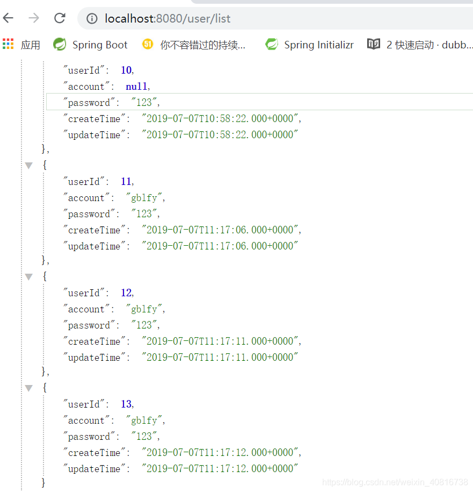The height and width of the screenshot is (492, 473).
Task: Select account "gblfy" under userId 12
Action: tap(144, 309)
